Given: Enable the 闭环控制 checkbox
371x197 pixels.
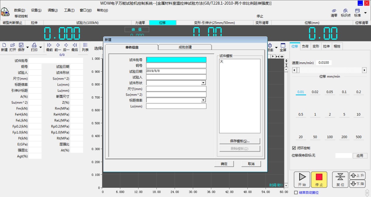Looking at the screenshot, I should click(x=294, y=148).
